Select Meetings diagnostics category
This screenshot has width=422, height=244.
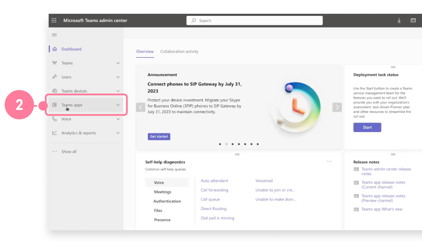coord(163,192)
